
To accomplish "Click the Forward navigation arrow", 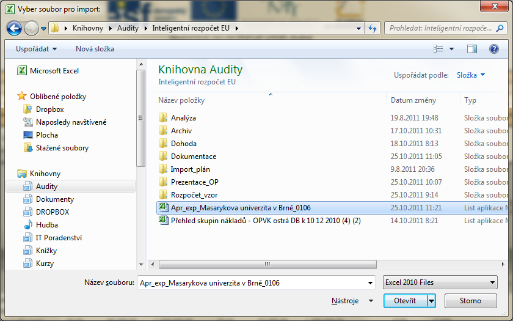I will coord(31,29).
